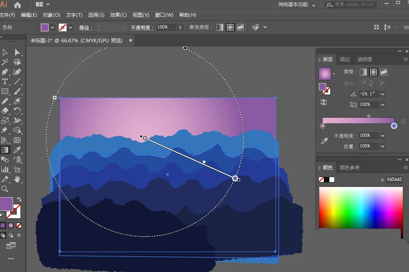Expand gradient panel opacity dropdown
The width and height of the screenshot is (409, 272).
pos(382,136)
